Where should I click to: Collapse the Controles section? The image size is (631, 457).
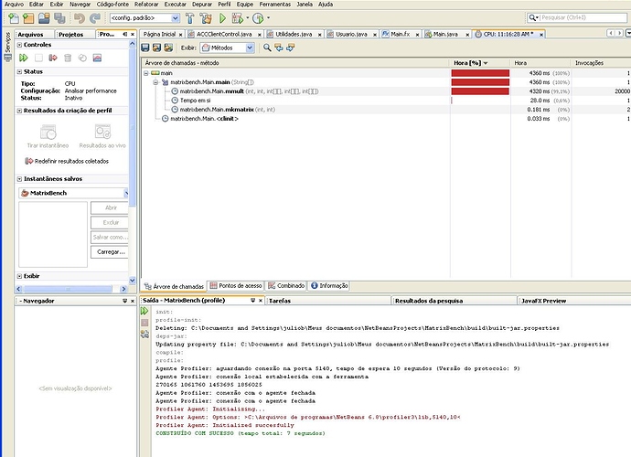click(19, 44)
